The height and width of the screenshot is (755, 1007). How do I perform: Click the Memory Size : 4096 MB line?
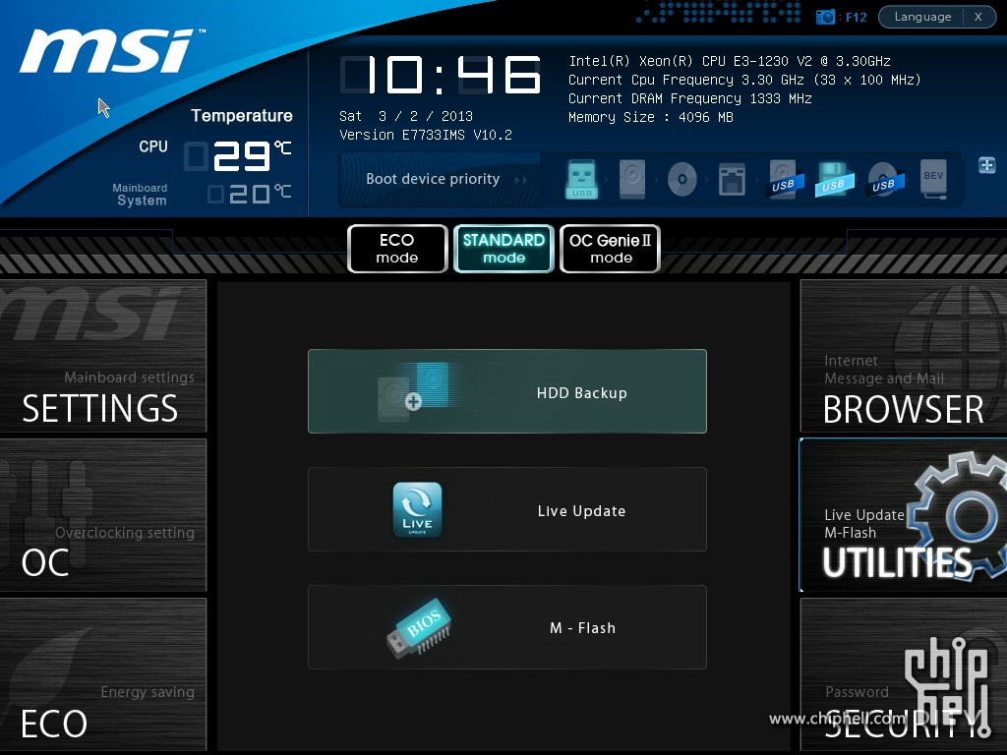point(651,117)
